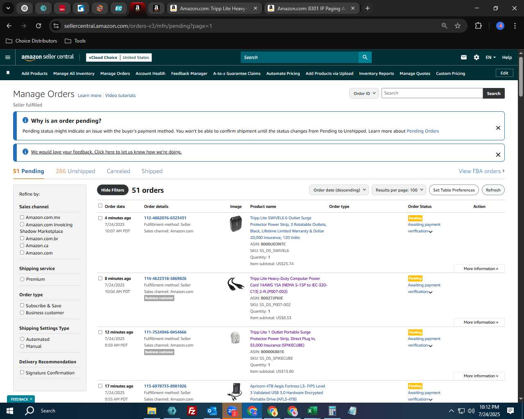Open File Explorer from the taskbar

click(x=151, y=411)
